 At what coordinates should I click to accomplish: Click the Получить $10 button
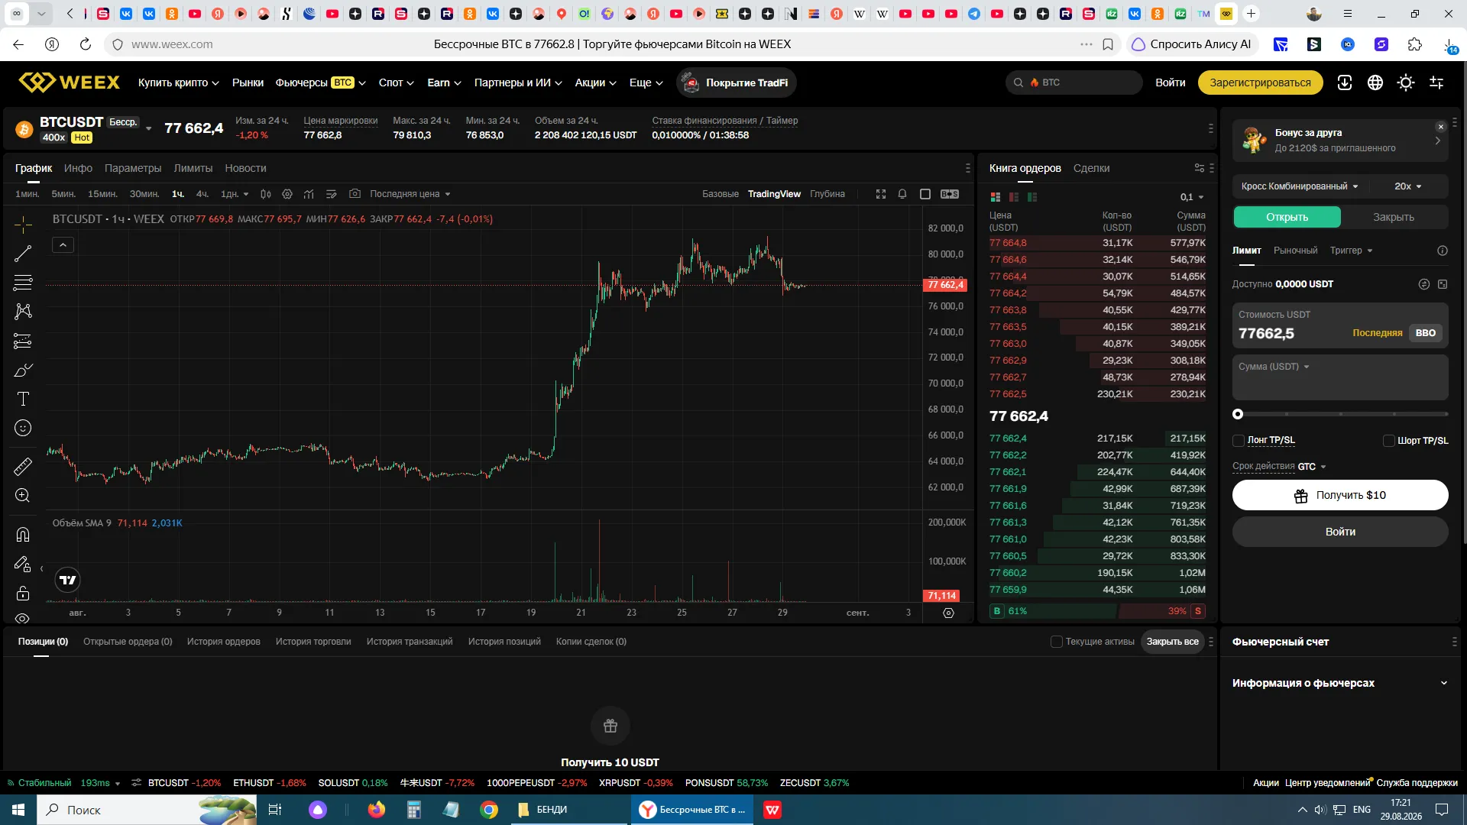pyautogui.click(x=1340, y=495)
